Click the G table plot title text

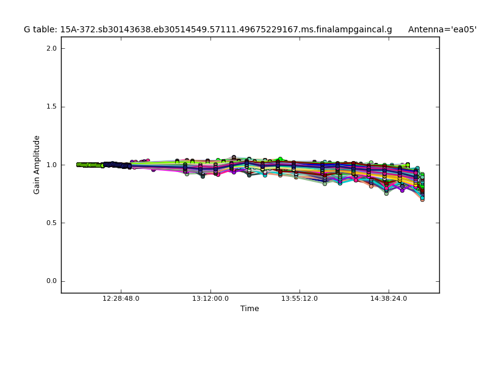[208, 29]
